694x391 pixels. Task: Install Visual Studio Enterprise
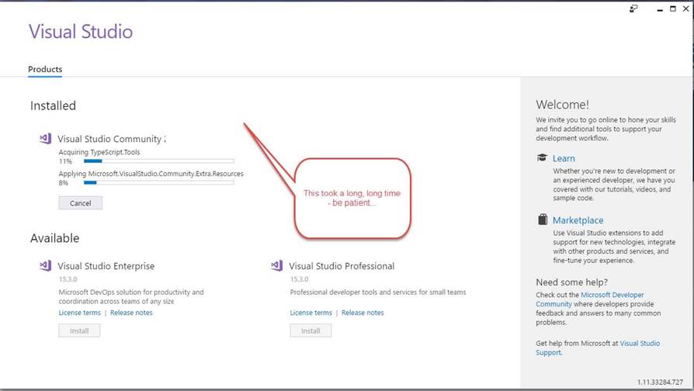tap(79, 330)
